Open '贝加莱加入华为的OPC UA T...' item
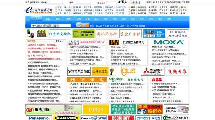215x120 pixels. [x=124, y=57]
